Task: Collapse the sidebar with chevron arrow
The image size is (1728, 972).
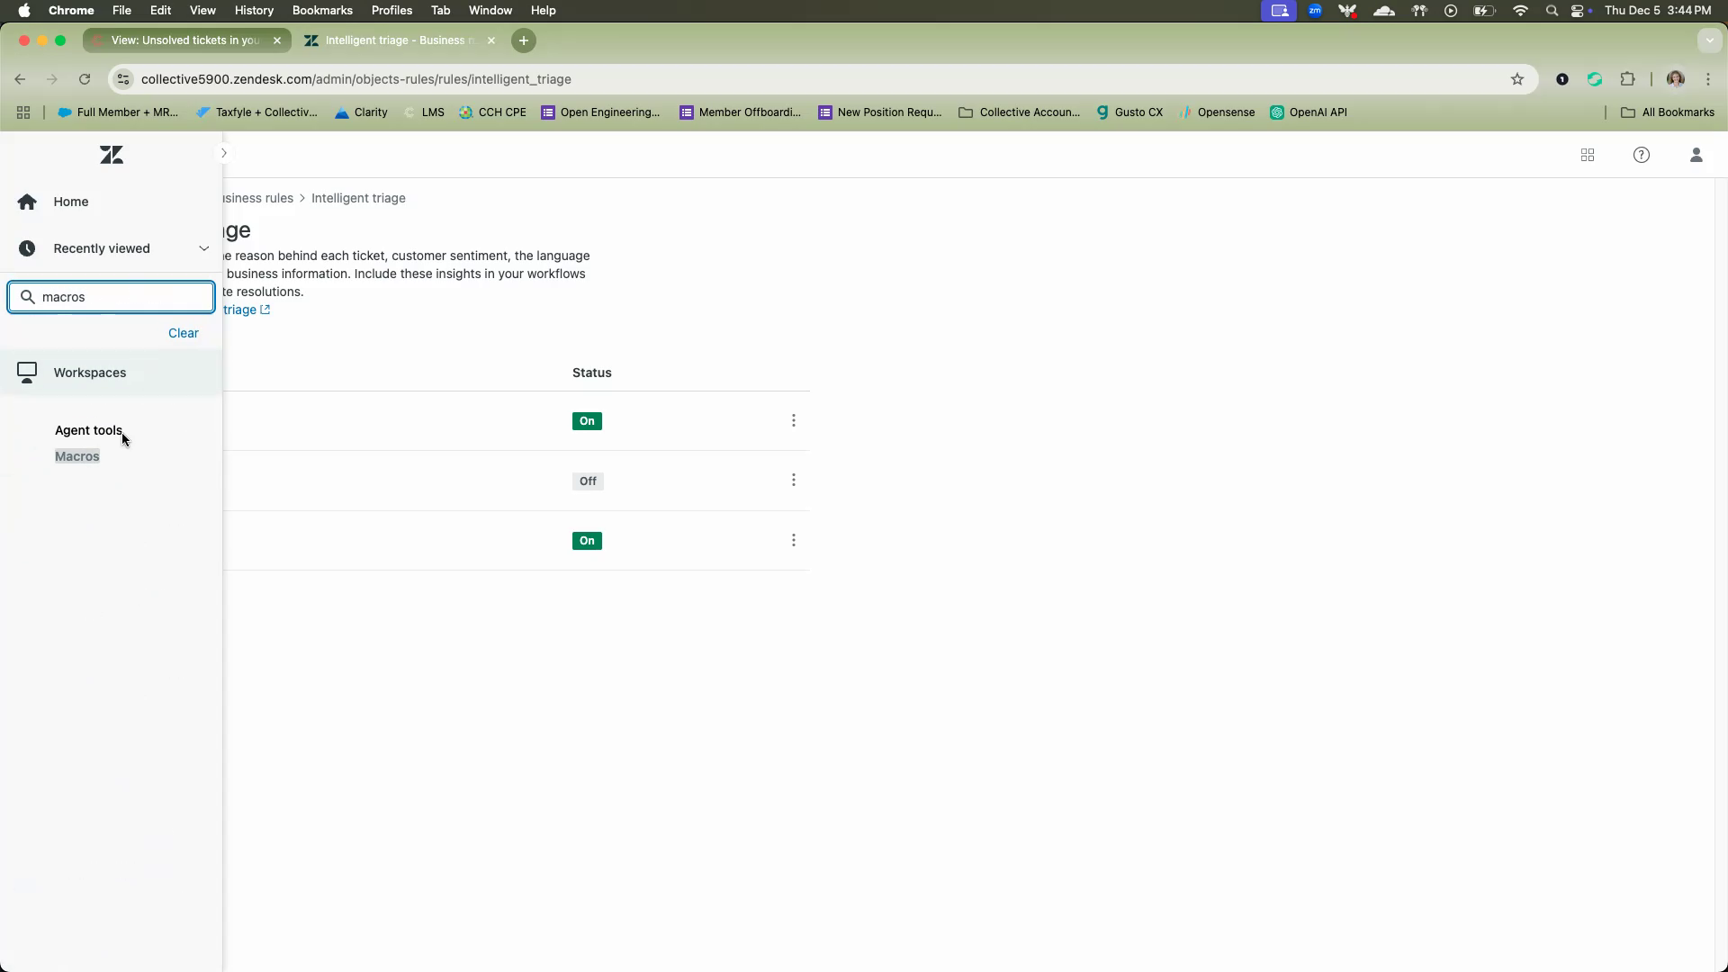Action: point(224,153)
